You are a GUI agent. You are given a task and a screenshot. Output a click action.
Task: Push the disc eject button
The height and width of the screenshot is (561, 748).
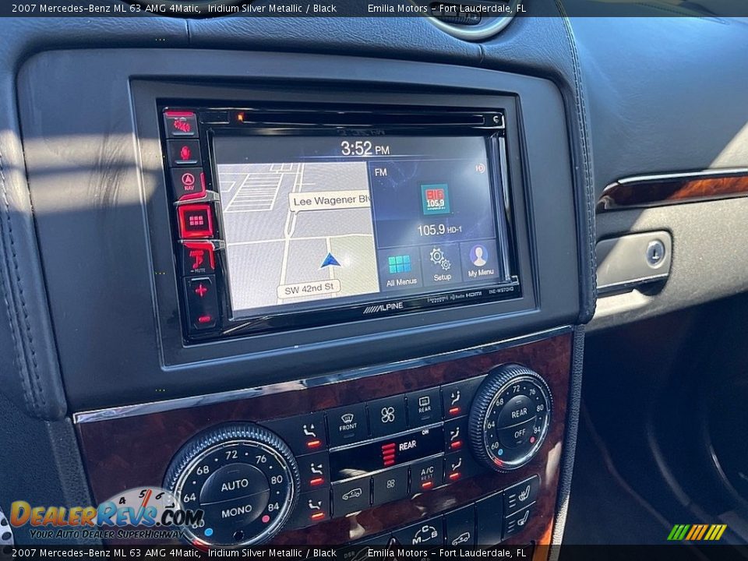(x=496, y=120)
